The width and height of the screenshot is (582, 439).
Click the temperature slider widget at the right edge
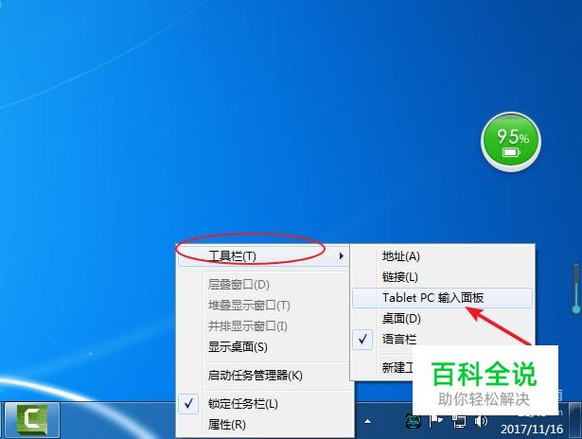click(x=576, y=289)
